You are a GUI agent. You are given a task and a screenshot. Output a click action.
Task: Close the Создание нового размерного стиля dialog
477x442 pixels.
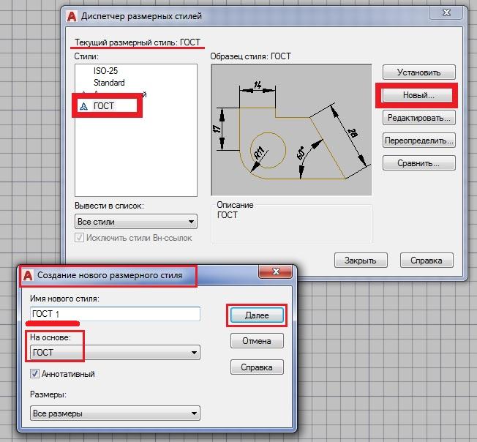[277, 273]
